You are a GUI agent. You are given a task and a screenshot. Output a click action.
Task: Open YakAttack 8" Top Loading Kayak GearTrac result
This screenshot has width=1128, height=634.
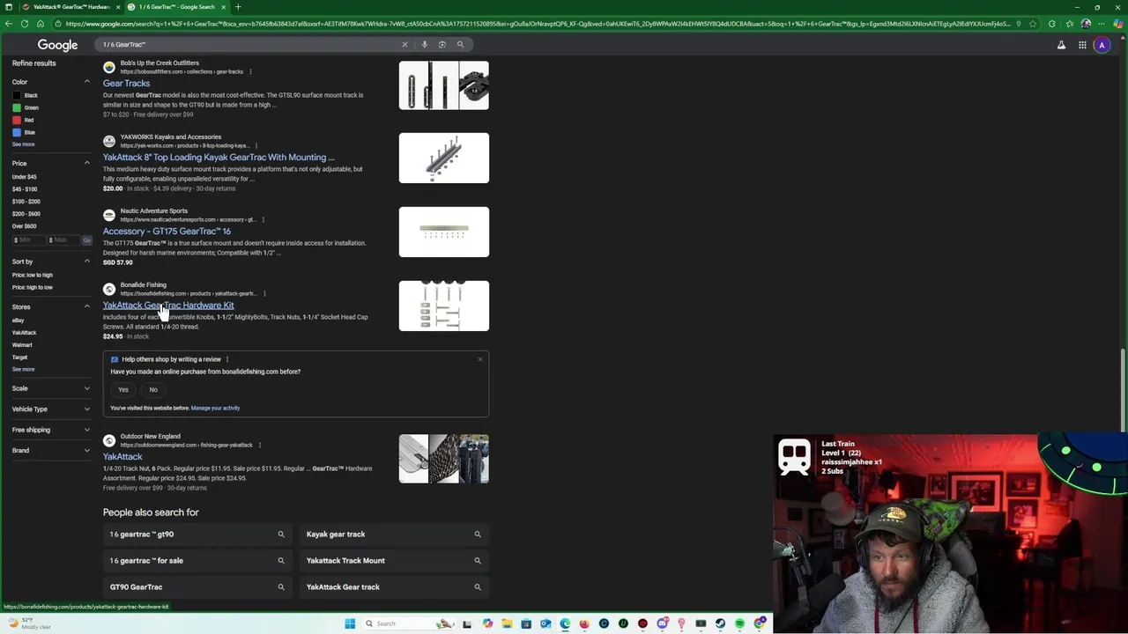point(219,158)
